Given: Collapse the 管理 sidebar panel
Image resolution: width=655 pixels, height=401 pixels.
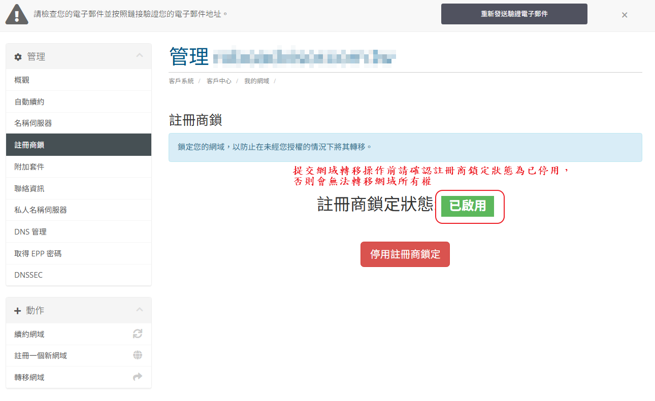Looking at the screenshot, I should (x=140, y=55).
